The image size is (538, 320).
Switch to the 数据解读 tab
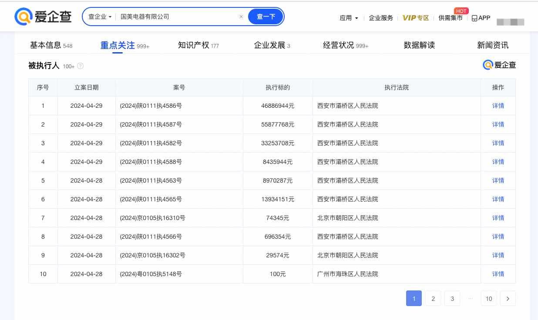pos(419,45)
